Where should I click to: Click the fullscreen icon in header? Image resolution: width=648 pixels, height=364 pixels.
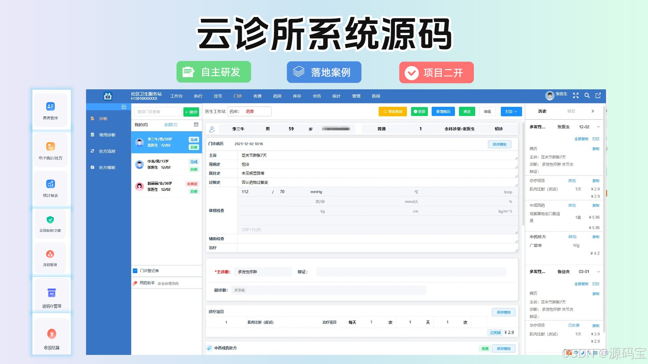[x=576, y=96]
